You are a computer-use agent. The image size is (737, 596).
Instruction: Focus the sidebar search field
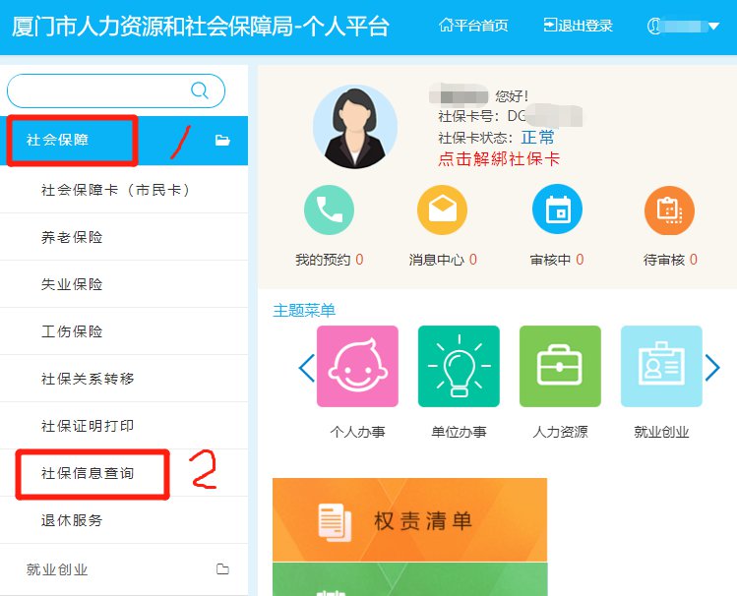tap(116, 90)
